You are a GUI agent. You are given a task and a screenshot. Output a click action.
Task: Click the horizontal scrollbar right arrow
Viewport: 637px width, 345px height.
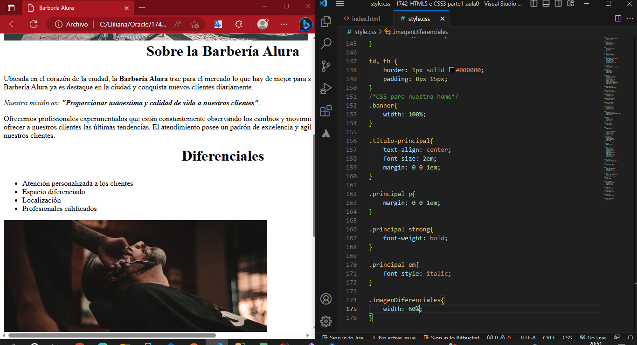(308, 335)
